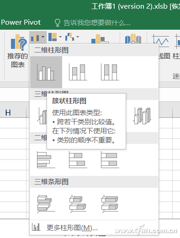Expand the column chart dropdown arrow
The width and height of the screenshot is (180, 238).
pos(43,37)
